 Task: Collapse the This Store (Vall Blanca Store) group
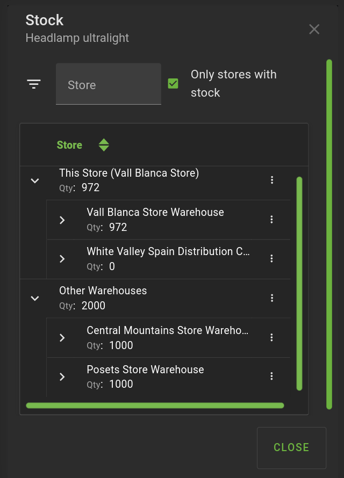pos(35,180)
